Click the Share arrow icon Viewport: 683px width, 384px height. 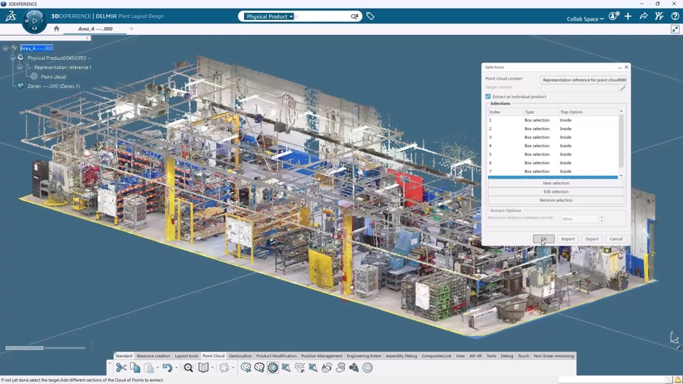(x=643, y=16)
